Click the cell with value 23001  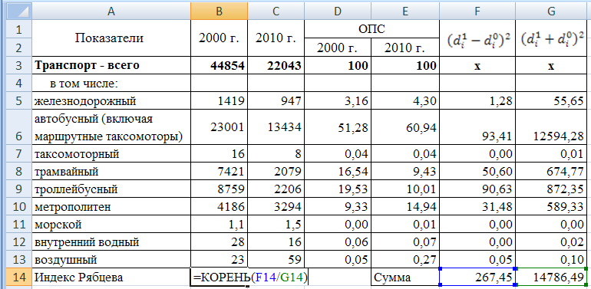pyautogui.click(x=219, y=127)
